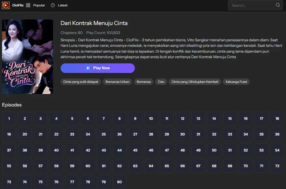Play episode 1

coord(9,119)
